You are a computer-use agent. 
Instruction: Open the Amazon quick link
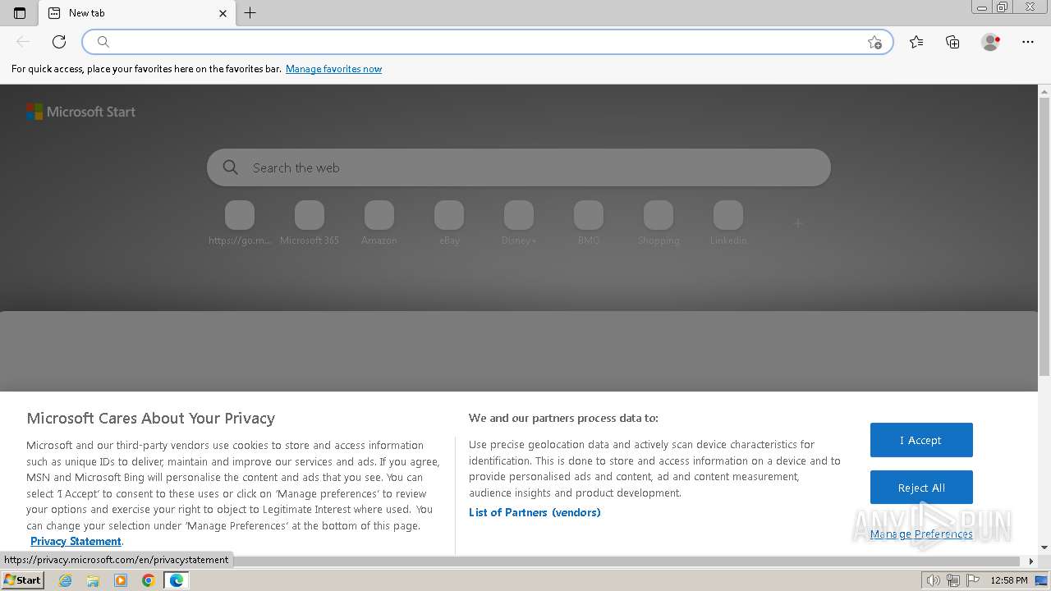tap(379, 223)
